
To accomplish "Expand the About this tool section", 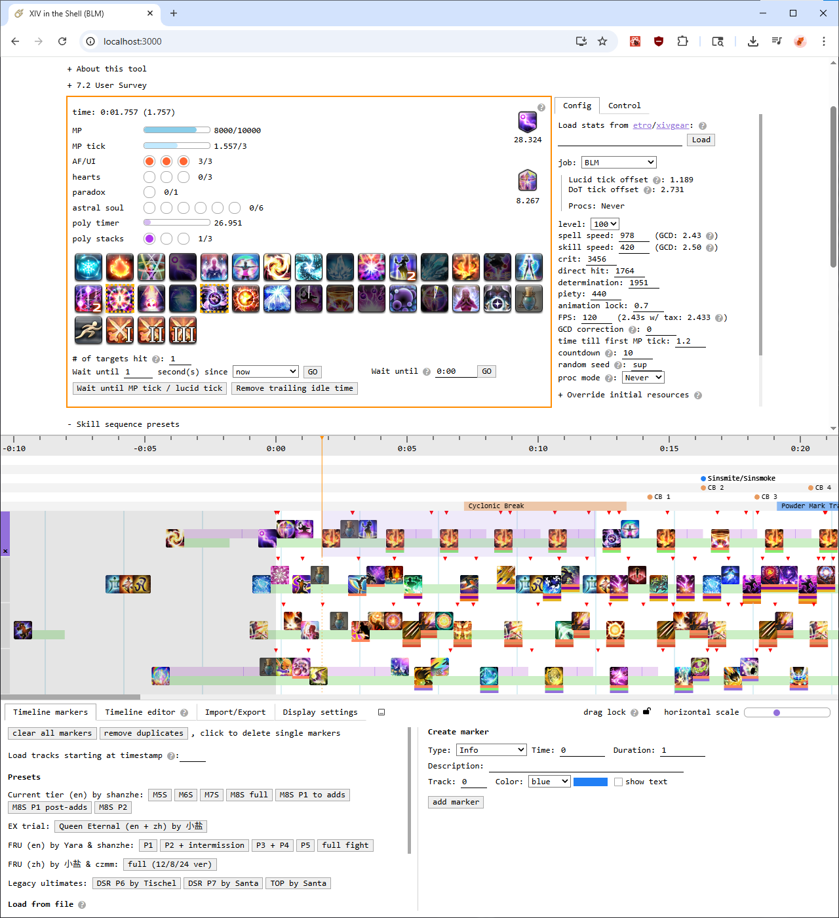I will [107, 69].
